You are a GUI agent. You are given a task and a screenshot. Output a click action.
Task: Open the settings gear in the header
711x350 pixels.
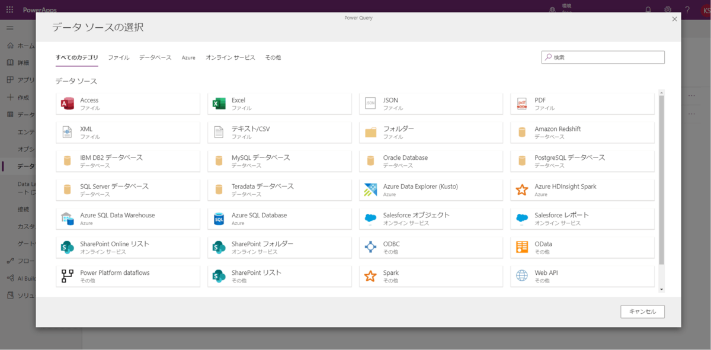pyautogui.click(x=668, y=9)
